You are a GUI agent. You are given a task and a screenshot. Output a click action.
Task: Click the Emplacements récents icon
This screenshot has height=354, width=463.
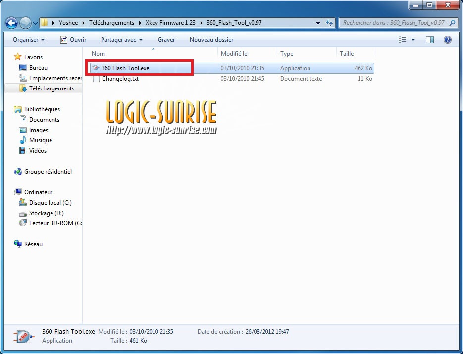tap(23, 78)
